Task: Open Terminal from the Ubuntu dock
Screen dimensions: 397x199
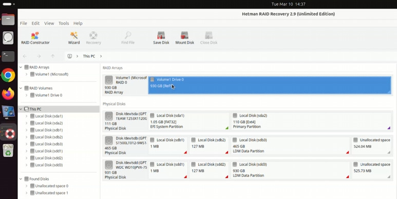Action: [x=8, y=56]
